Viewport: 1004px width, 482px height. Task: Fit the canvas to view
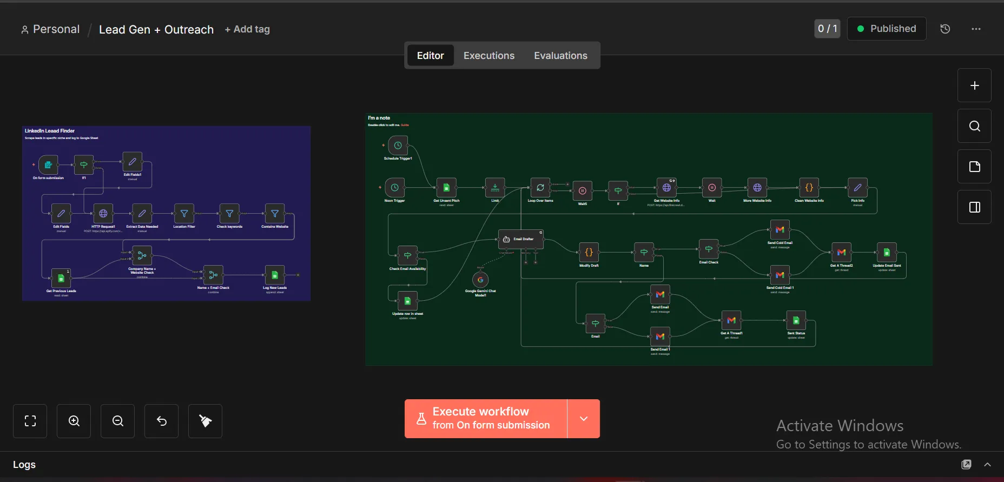30,421
